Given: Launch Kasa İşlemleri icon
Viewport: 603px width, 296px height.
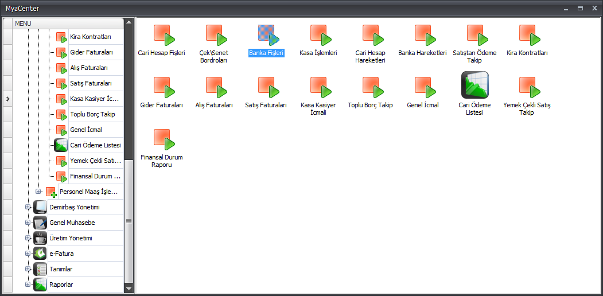Looking at the screenshot, I should click(x=321, y=36).
